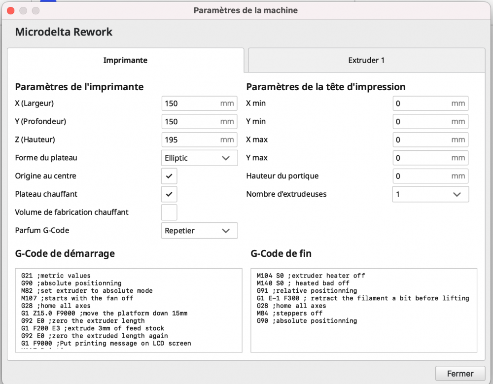Click the 'M107 ;starts with the fan off' line

[x=77, y=298]
